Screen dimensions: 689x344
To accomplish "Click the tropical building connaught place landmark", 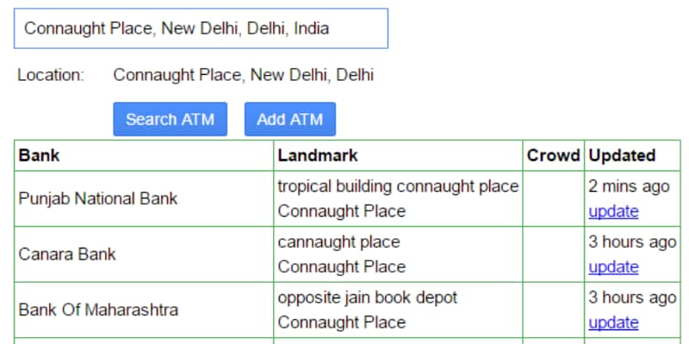I will tap(398, 187).
